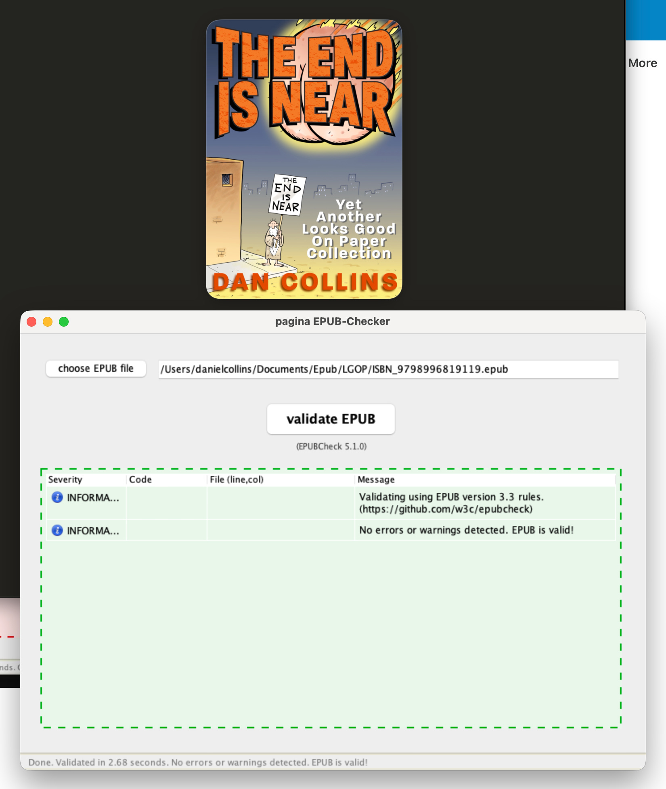Viewport: 666px width, 789px height.
Task: Minimize the EPUB-Checker window with yellow button
Action: 48,322
